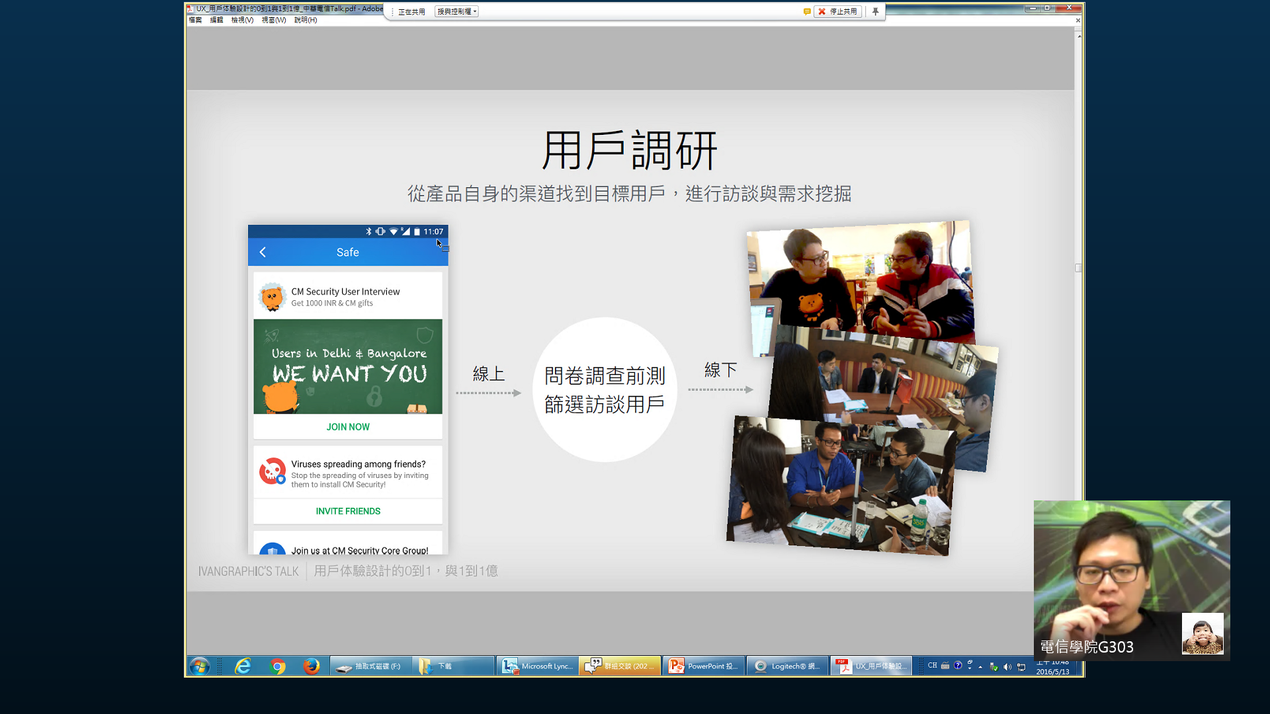Image resolution: width=1270 pixels, height=714 pixels.
Task: Open Internet Explorer from the taskbar
Action: click(x=243, y=666)
